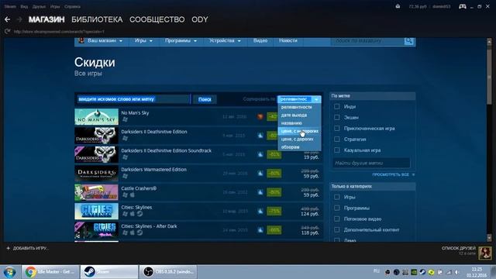Check the Экшен tag checkbox

[x=337, y=117]
